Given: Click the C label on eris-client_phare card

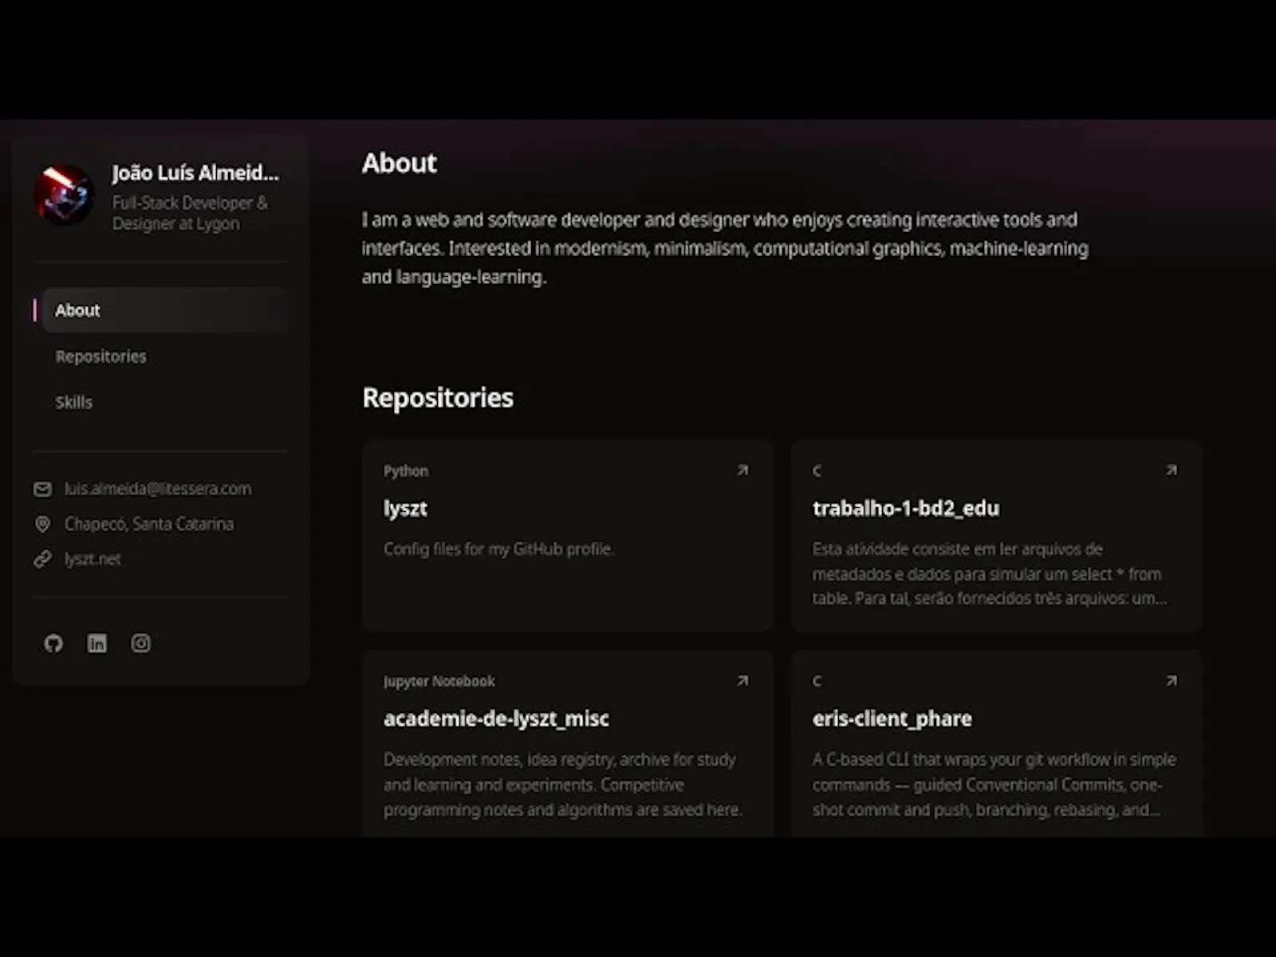Looking at the screenshot, I should (817, 681).
